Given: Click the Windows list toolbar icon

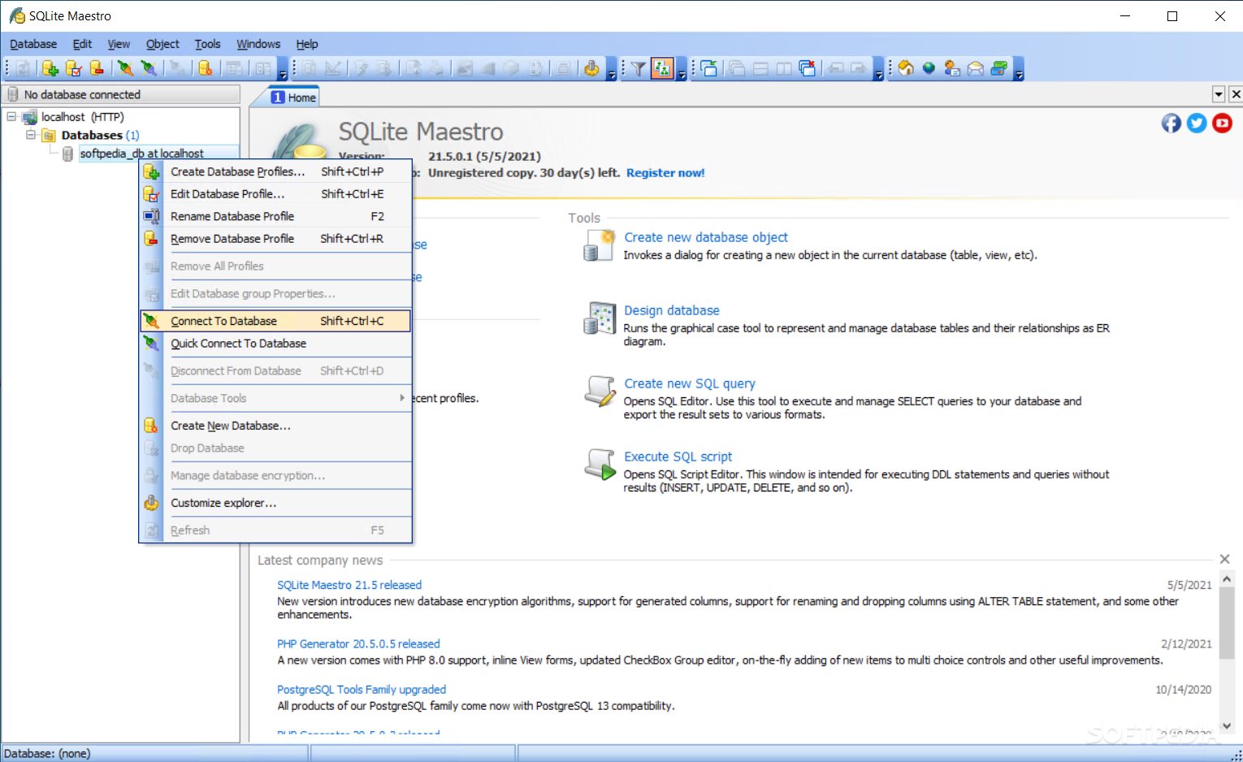Looking at the screenshot, I should point(709,69).
